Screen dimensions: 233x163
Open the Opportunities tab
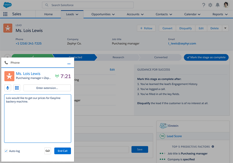click(x=101, y=14)
